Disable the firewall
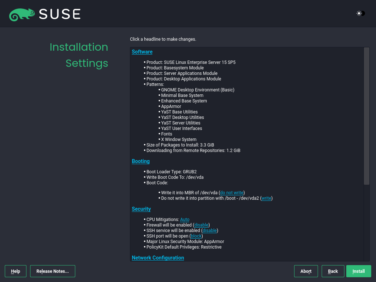 pos(201,225)
